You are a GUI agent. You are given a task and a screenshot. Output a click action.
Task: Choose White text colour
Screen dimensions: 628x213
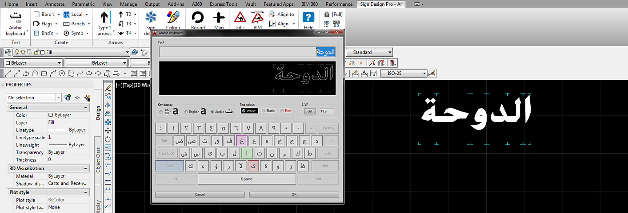[x=249, y=111]
